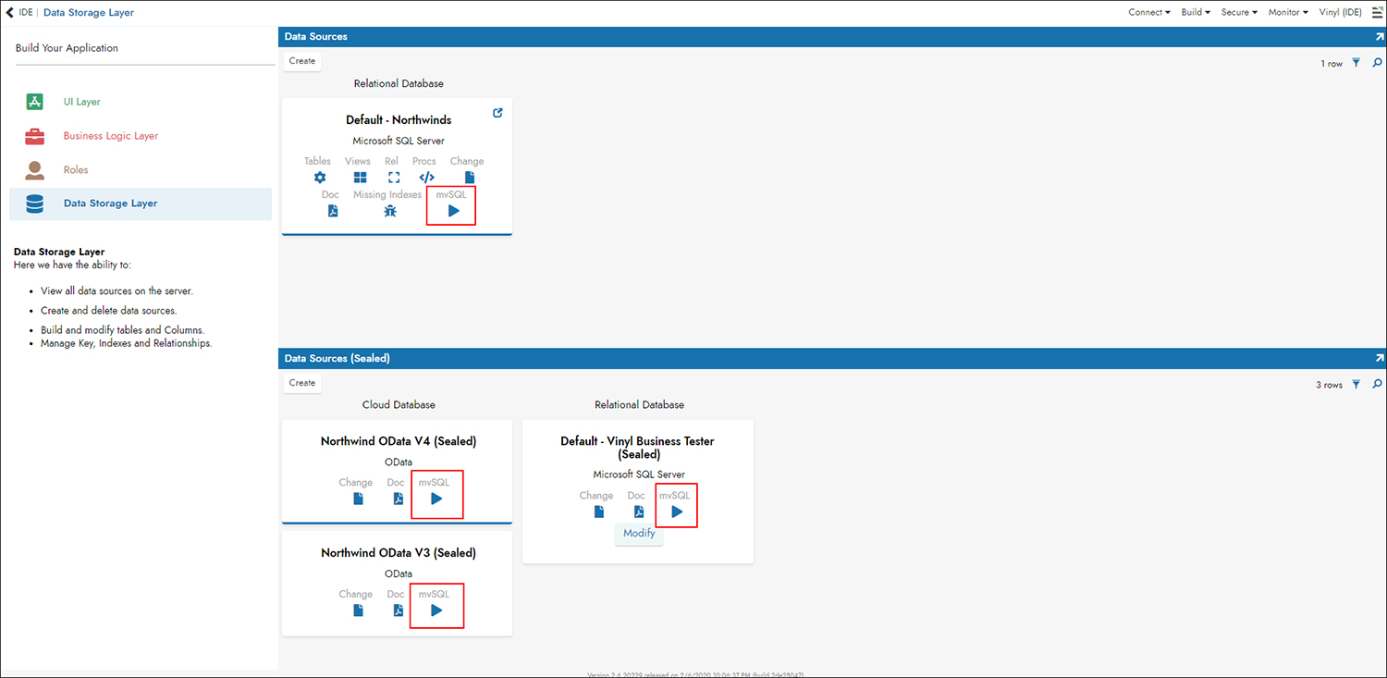The width and height of the screenshot is (1387, 678).
Task: Click Change icon for Northwind OData V3
Action: click(x=358, y=610)
